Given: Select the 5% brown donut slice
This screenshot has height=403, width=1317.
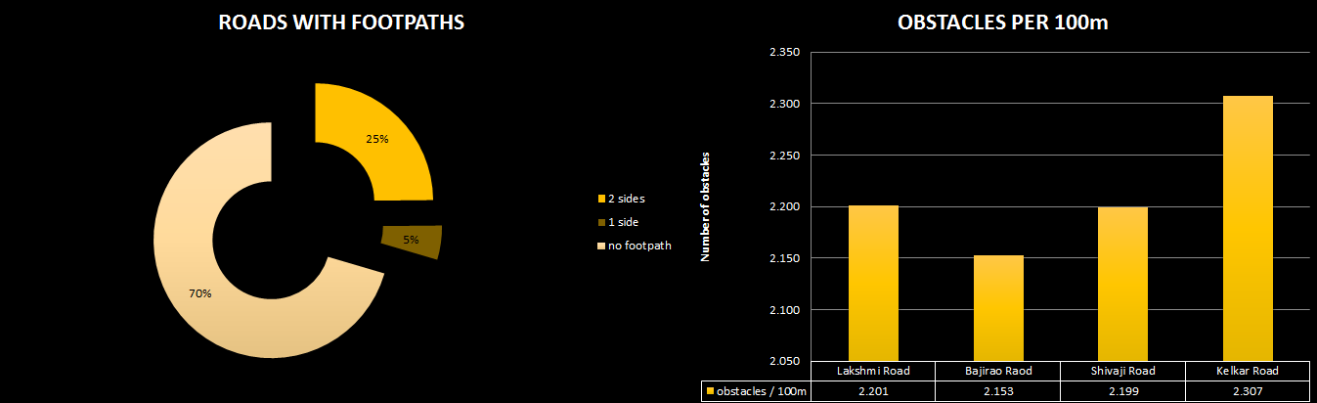Looking at the screenshot, I should point(413,240).
